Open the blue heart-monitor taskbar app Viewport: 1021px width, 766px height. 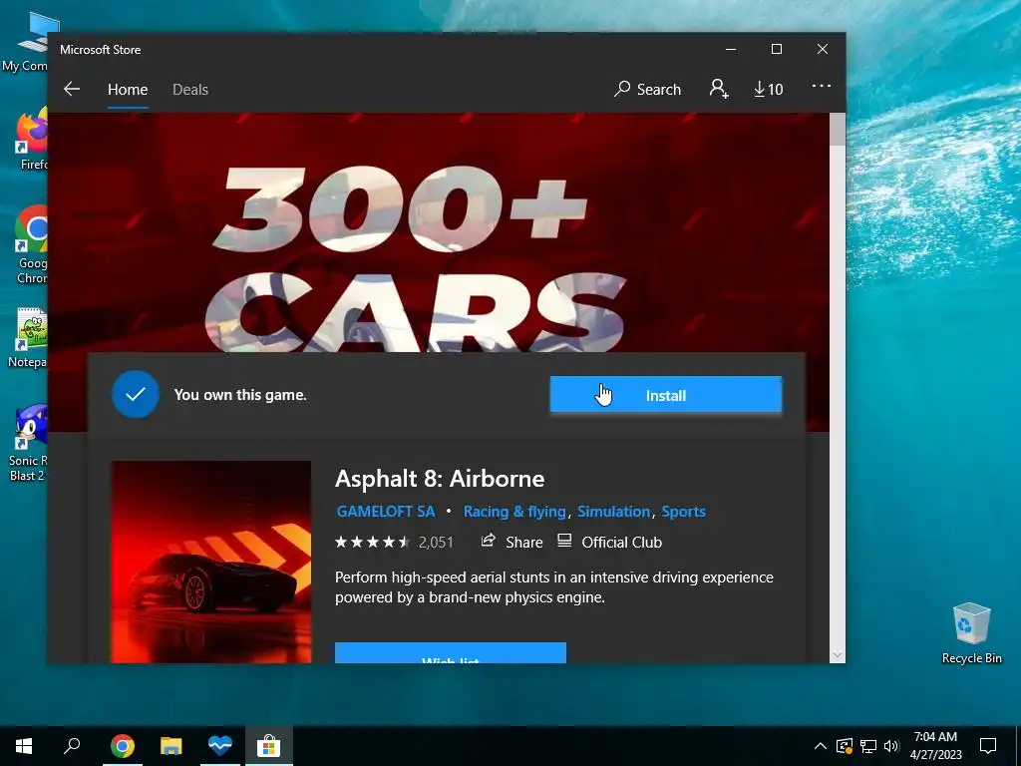point(220,746)
